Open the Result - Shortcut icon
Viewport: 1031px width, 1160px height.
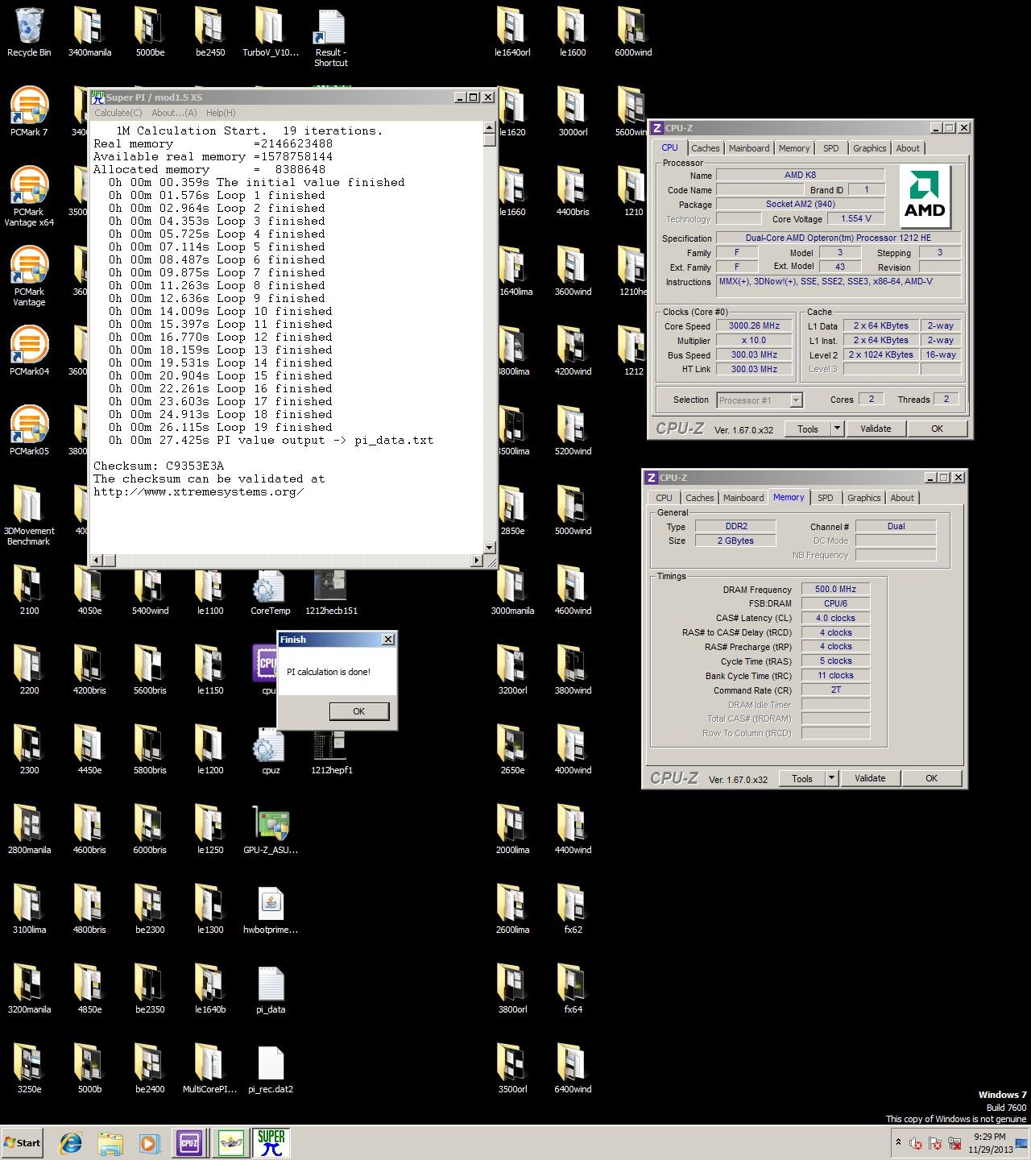(331, 37)
